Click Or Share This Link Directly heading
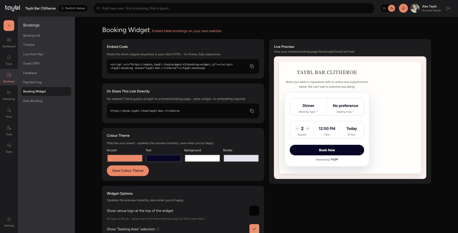The width and height of the screenshot is (458, 233). 128,91
